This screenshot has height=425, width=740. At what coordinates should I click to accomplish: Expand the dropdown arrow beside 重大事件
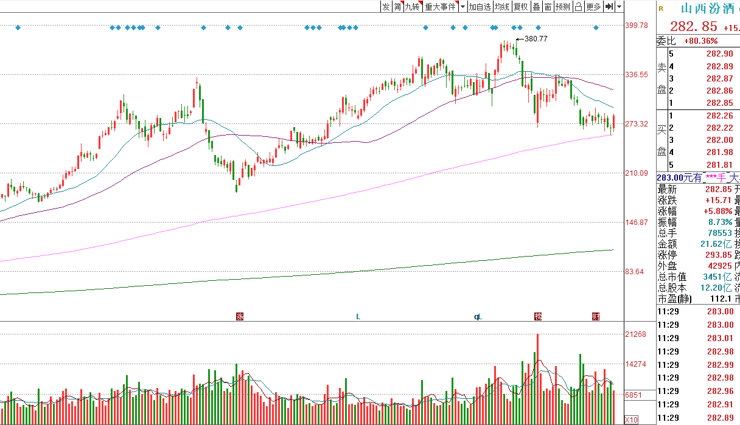(x=462, y=7)
